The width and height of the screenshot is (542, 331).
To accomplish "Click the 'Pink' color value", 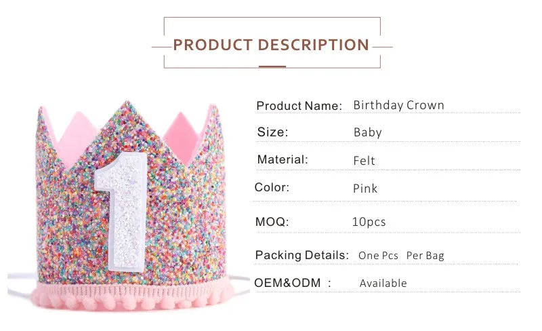I will click(365, 188).
